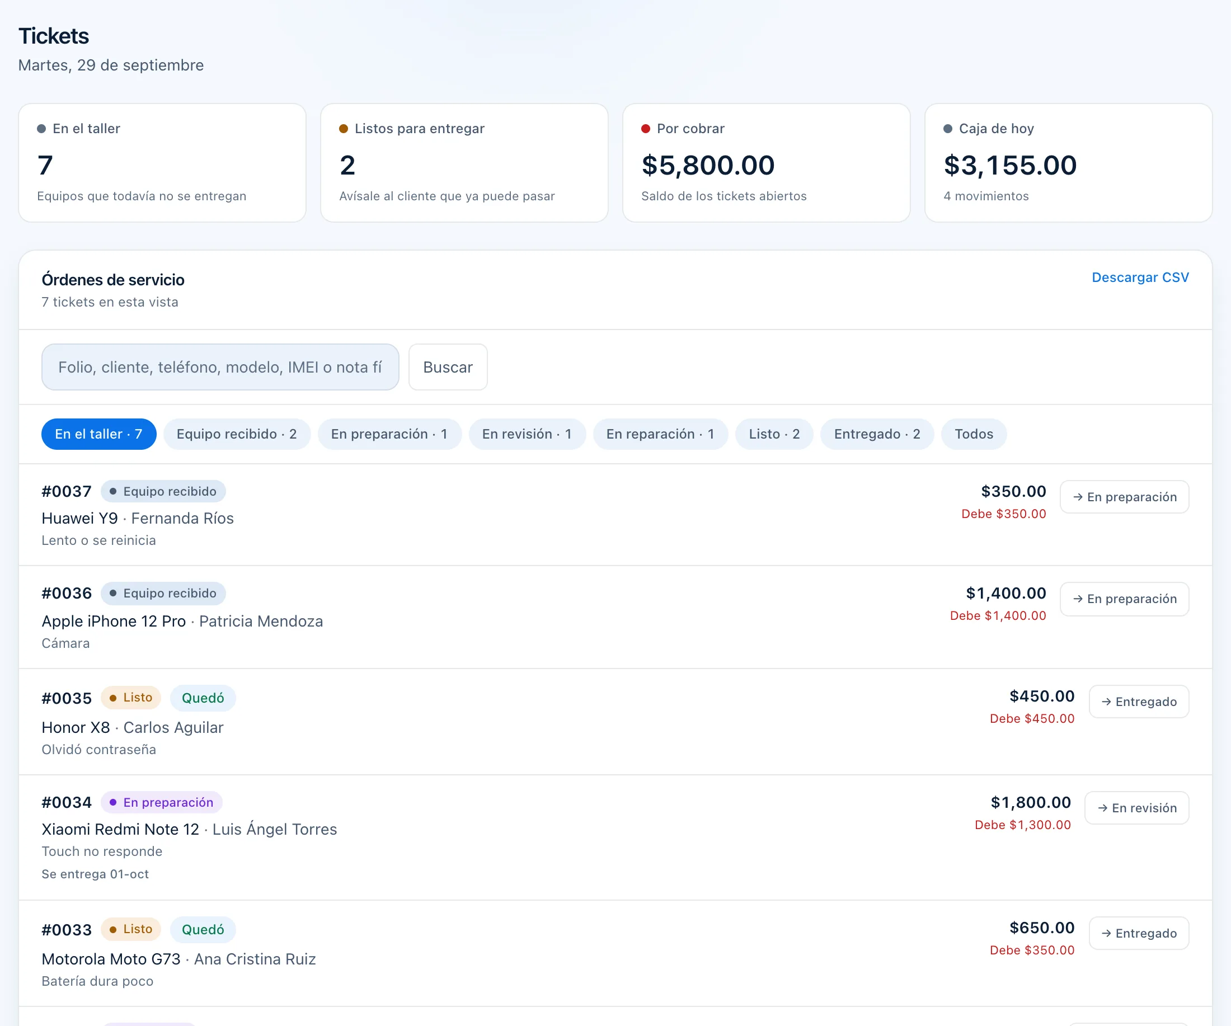This screenshot has height=1026, width=1231.
Task: Open the 'Listos para entregar' summary card
Action: tap(464, 163)
